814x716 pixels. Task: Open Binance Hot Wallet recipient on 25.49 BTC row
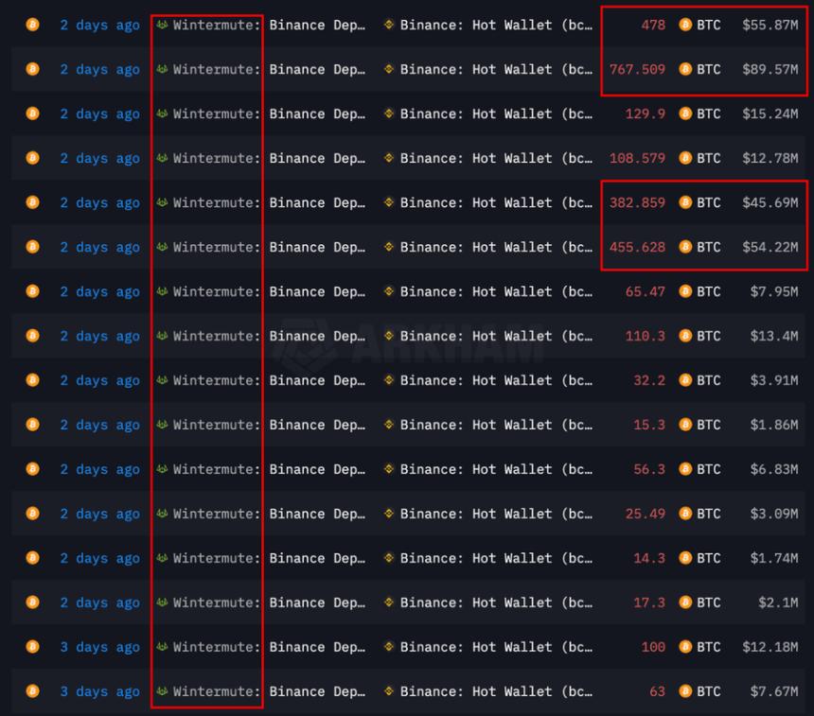pyautogui.click(x=496, y=514)
